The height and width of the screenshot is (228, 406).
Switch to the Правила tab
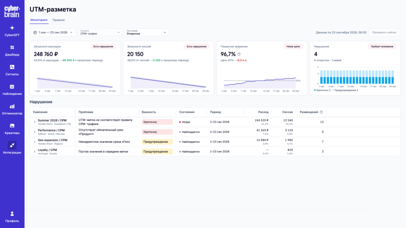59,20
